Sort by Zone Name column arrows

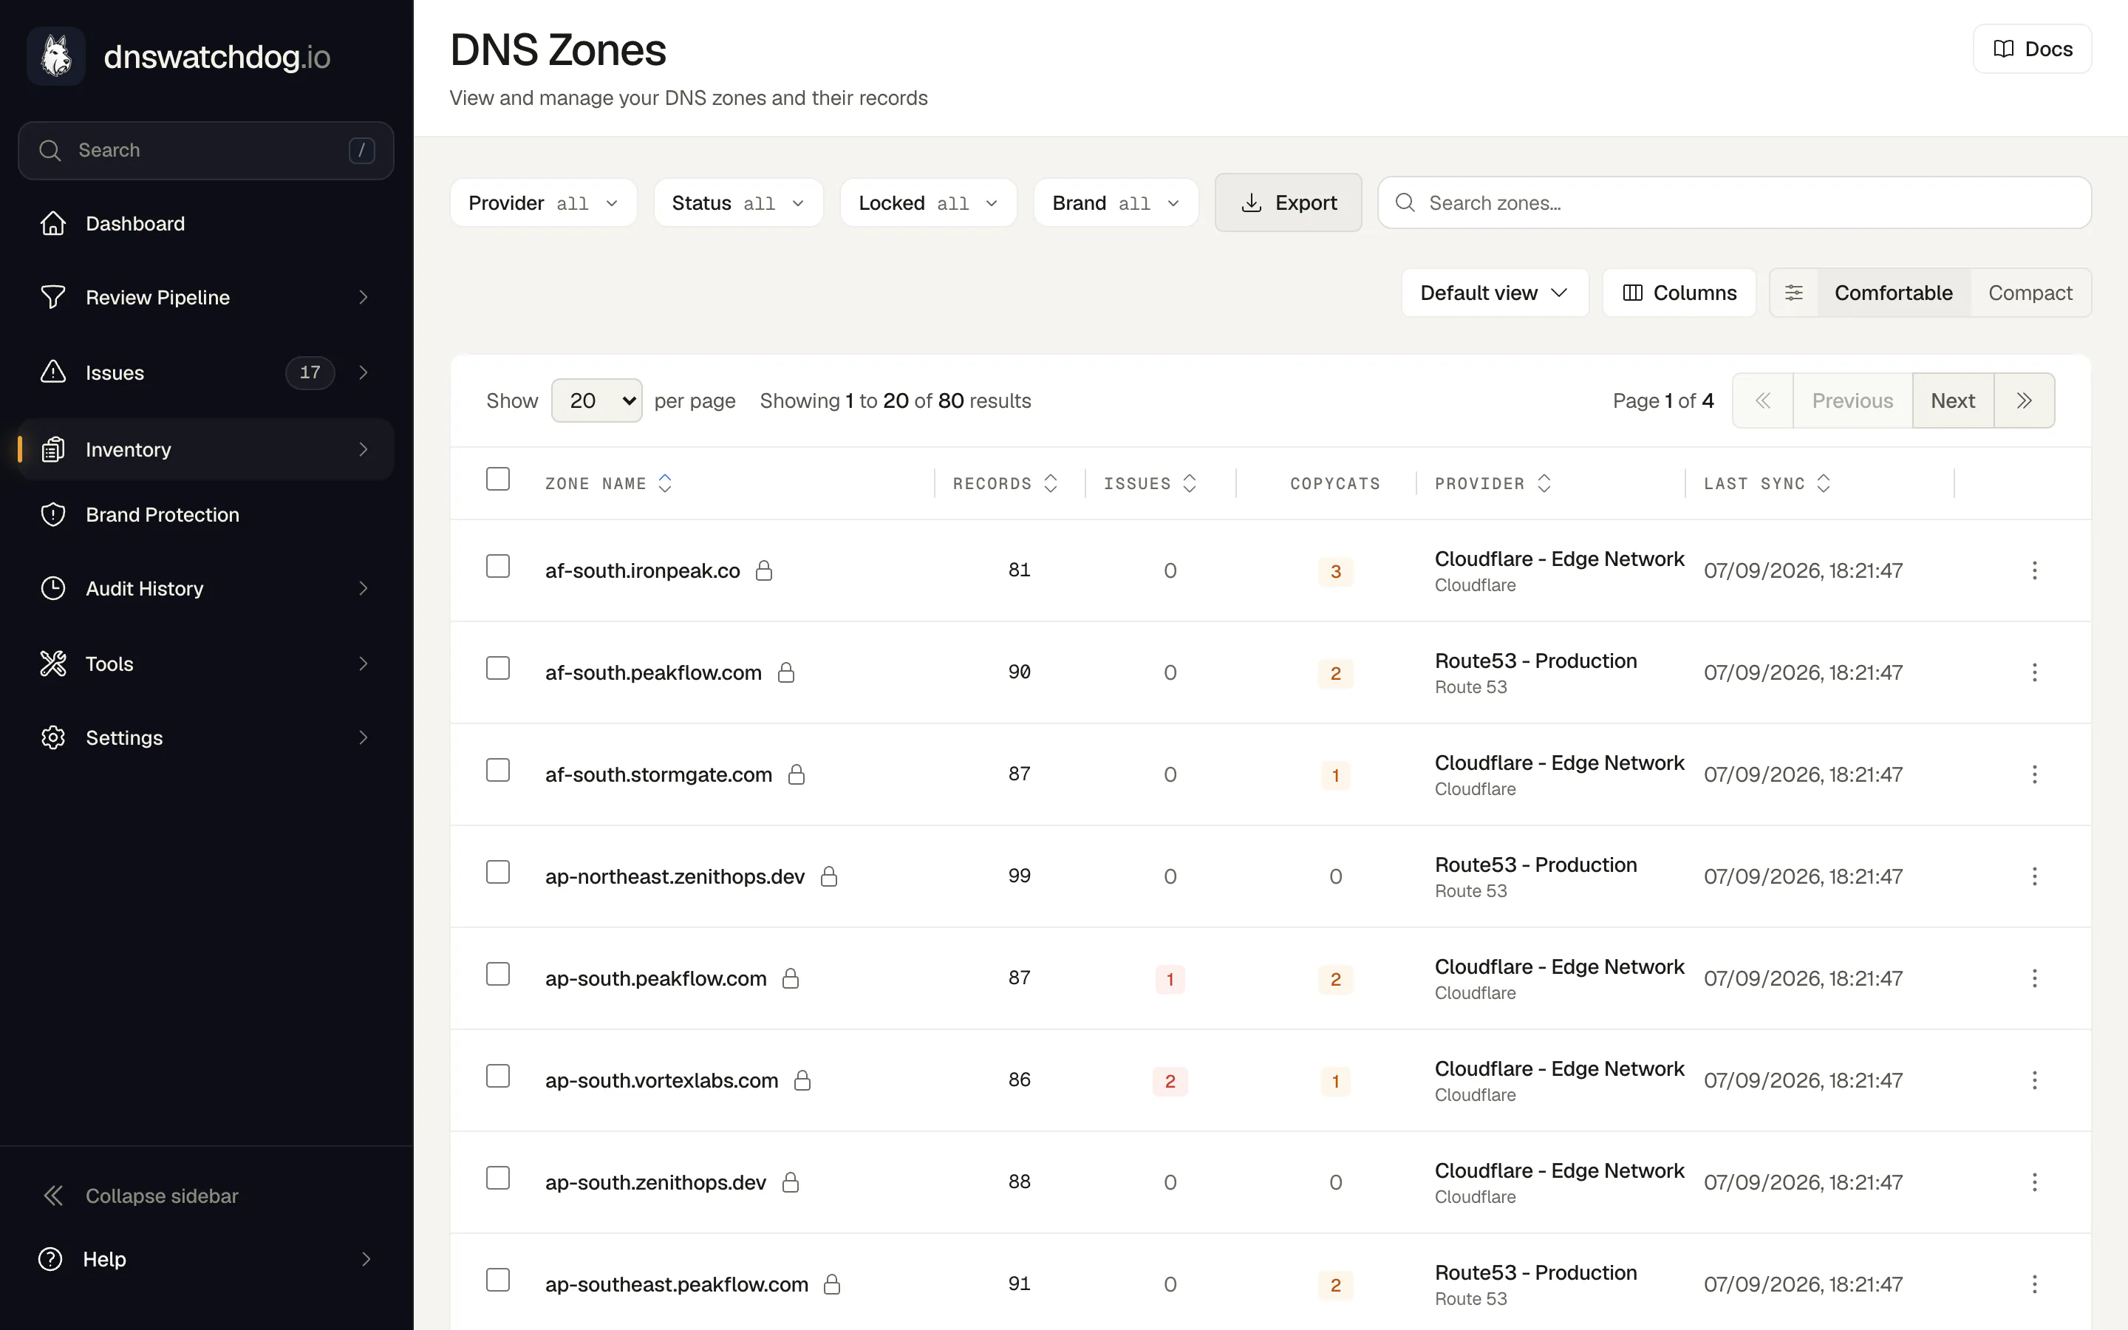(665, 484)
